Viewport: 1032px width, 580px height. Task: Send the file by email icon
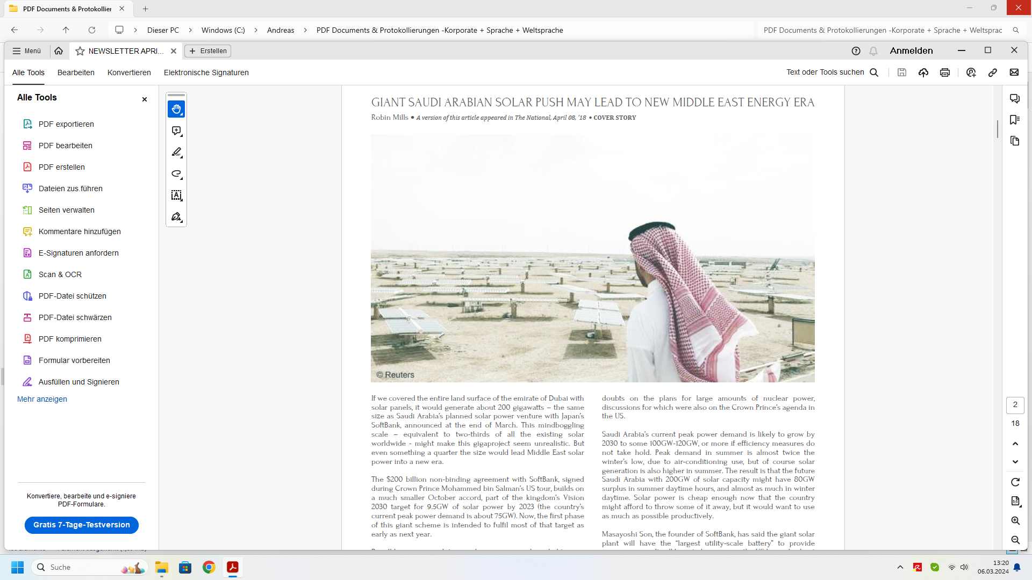pyautogui.click(x=1014, y=73)
